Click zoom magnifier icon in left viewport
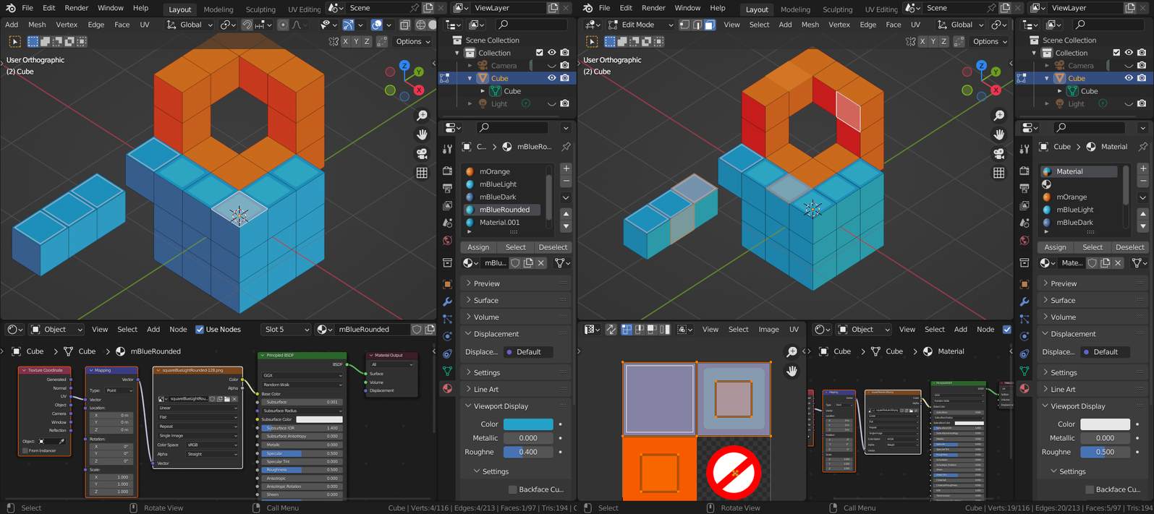Viewport: 1154px width, 514px height. pos(422,116)
